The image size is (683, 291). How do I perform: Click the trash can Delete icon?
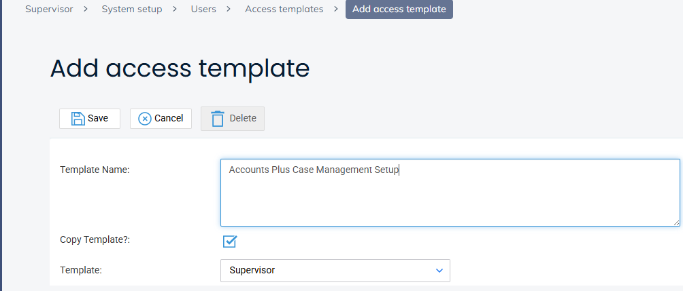[x=218, y=119]
